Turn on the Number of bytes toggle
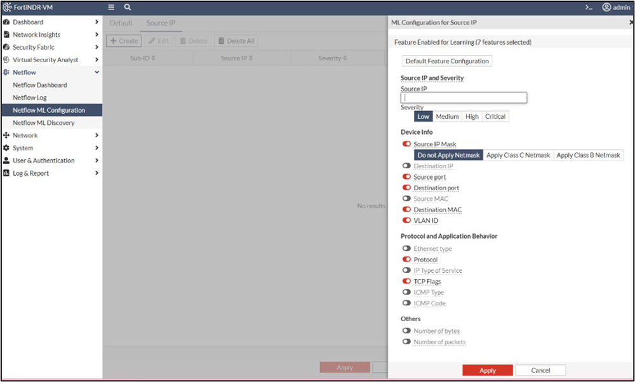This screenshot has height=382, width=635. click(406, 331)
